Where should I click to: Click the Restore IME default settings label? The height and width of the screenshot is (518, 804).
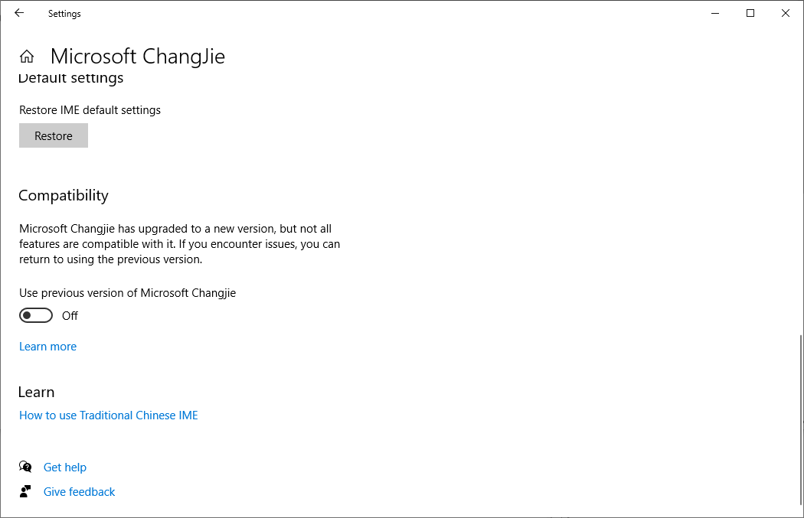[90, 110]
